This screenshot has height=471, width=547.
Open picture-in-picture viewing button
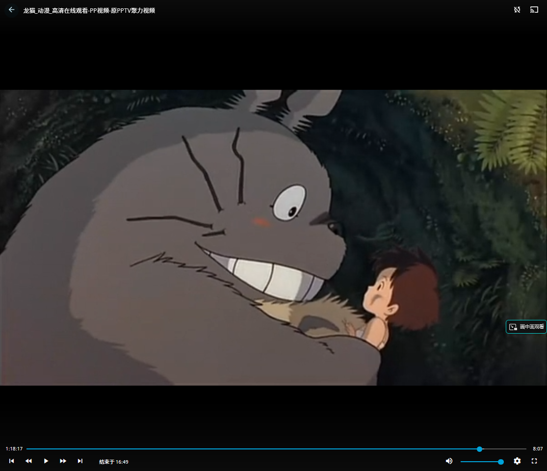point(526,327)
